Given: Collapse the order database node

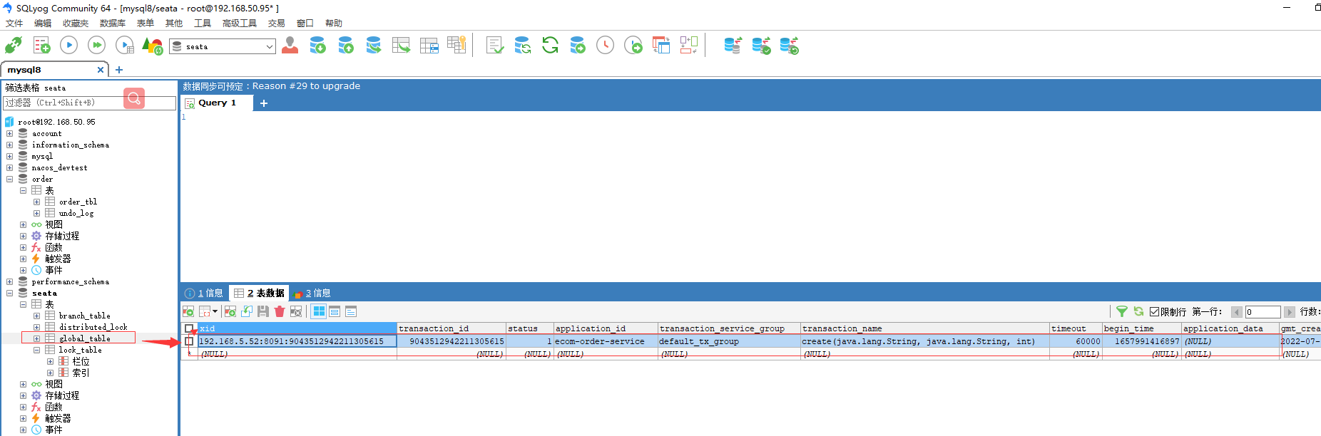Looking at the screenshot, I should (9, 179).
